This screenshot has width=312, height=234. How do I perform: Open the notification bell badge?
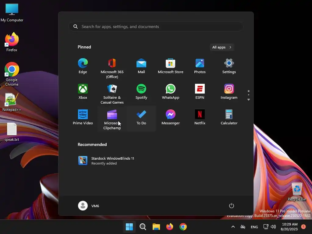pos(303,226)
